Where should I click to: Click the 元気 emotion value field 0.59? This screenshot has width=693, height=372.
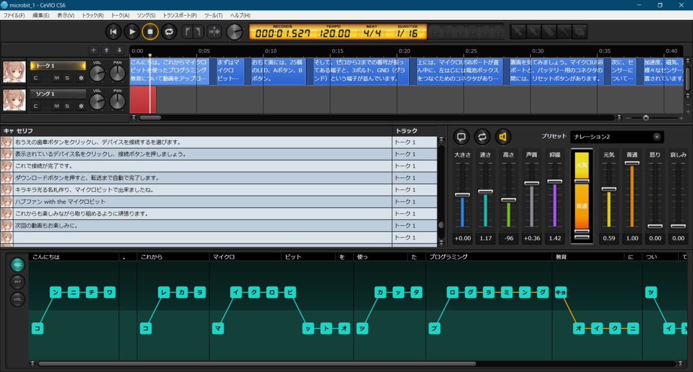click(x=609, y=238)
